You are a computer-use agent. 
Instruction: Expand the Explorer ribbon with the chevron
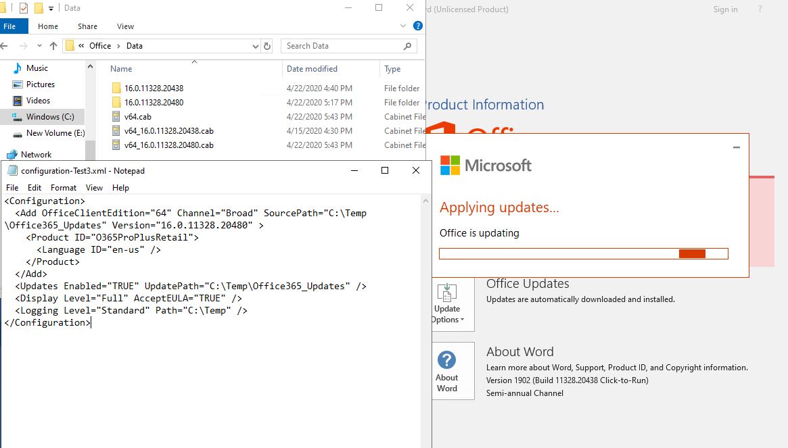tap(403, 26)
